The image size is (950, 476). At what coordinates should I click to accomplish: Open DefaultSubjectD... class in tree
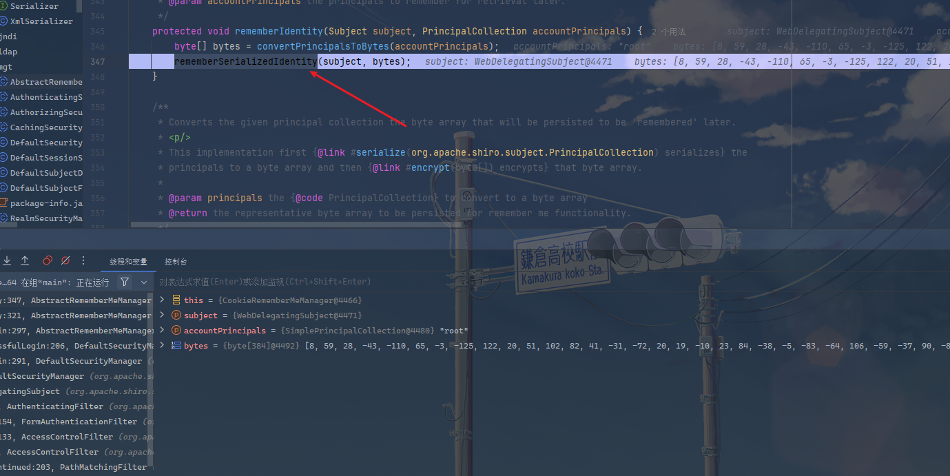[46, 173]
